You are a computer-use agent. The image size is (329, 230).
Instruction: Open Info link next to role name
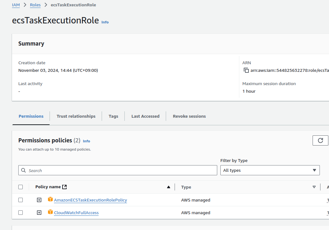tap(105, 22)
